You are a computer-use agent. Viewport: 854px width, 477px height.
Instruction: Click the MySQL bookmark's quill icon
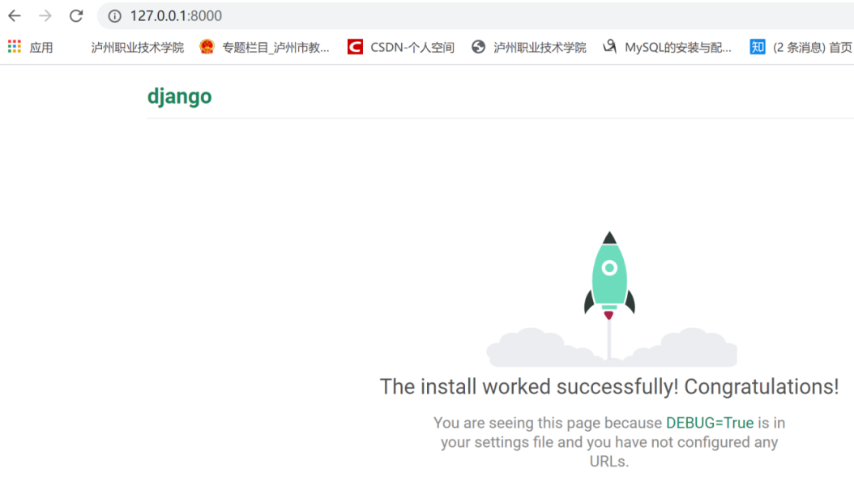coord(608,46)
